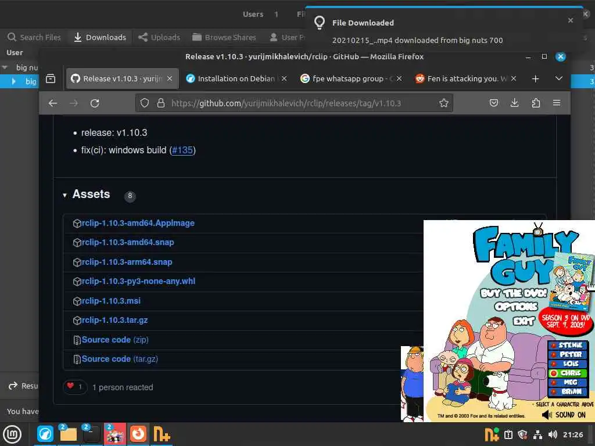Image resolution: width=595 pixels, height=446 pixels.
Task: Click the Family Guy DVD cover image
Action: pos(571,282)
